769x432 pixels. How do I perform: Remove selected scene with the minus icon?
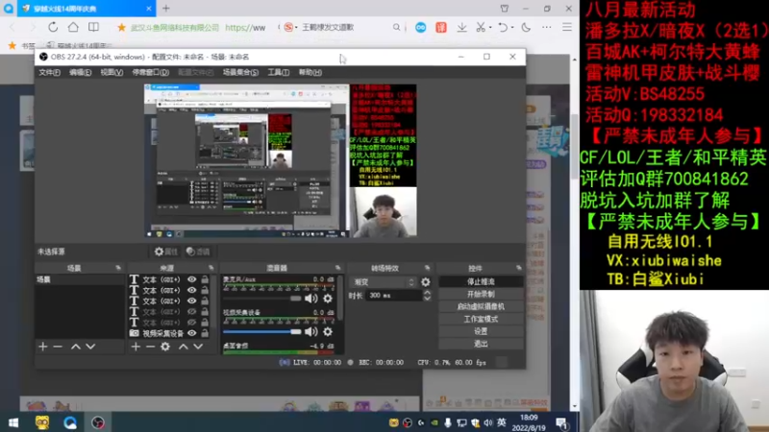(x=58, y=347)
